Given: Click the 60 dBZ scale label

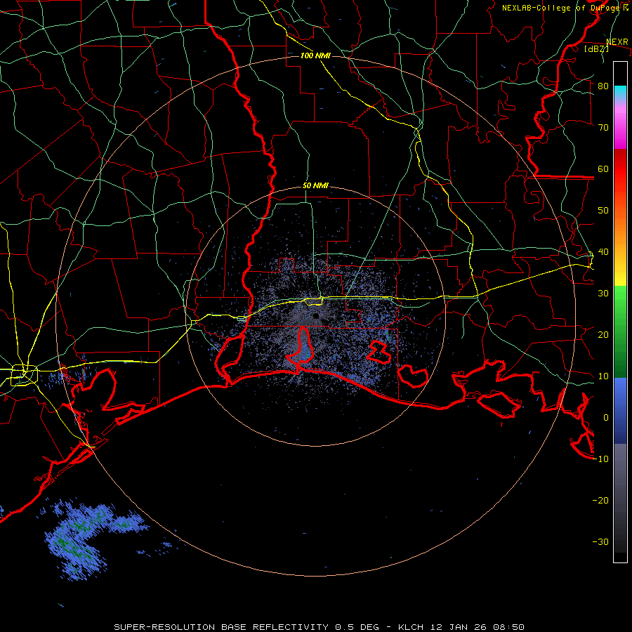Looking at the screenshot, I should coord(603,169).
